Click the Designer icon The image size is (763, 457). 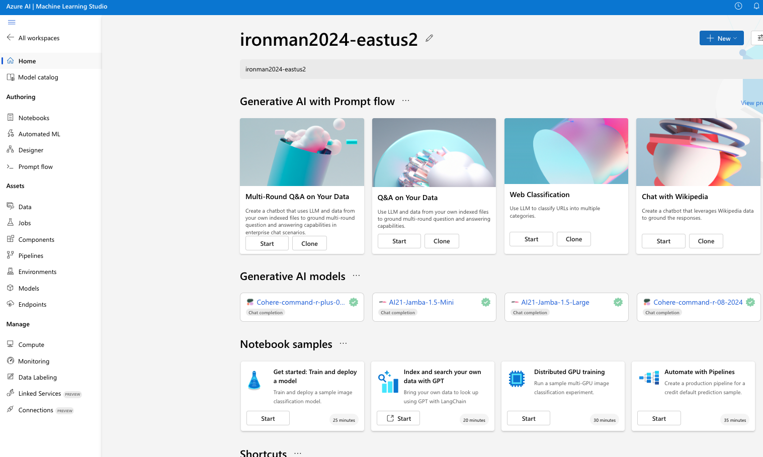pos(11,150)
